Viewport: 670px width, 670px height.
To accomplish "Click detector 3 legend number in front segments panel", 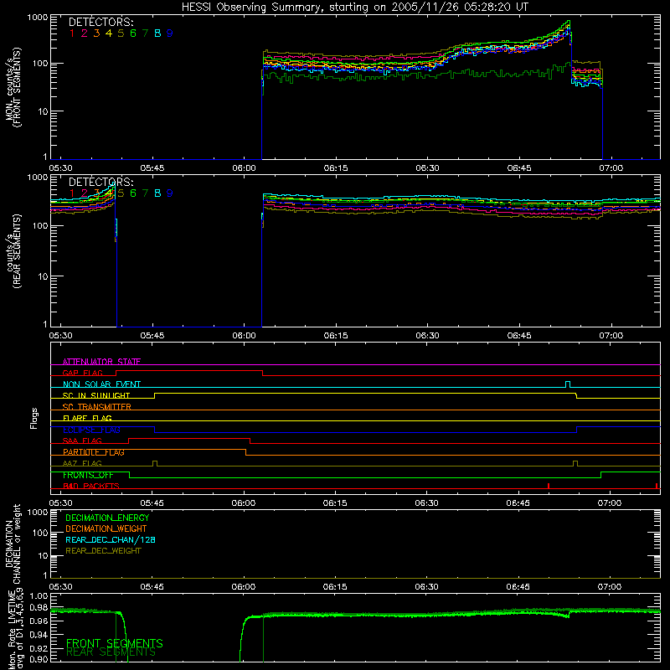I will [x=96, y=33].
